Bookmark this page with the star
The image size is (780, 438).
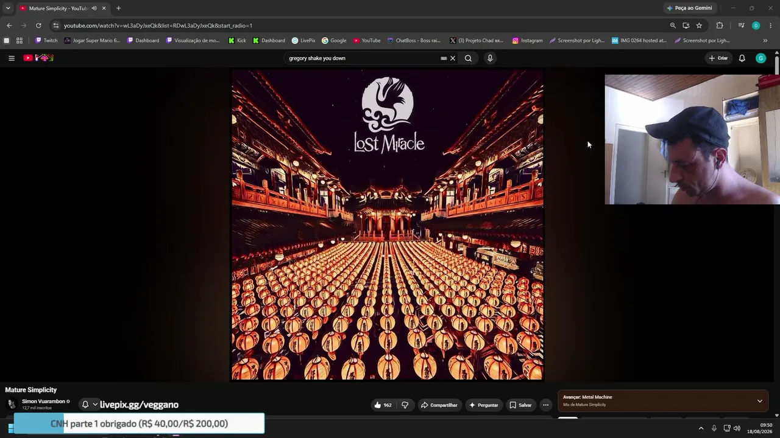point(699,26)
